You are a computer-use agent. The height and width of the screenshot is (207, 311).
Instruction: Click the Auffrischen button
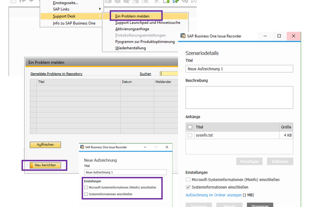pyautogui.click(x=45, y=145)
